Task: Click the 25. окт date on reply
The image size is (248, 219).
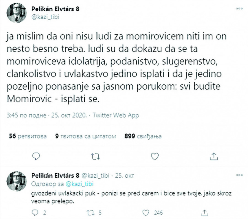Action: click(x=124, y=175)
